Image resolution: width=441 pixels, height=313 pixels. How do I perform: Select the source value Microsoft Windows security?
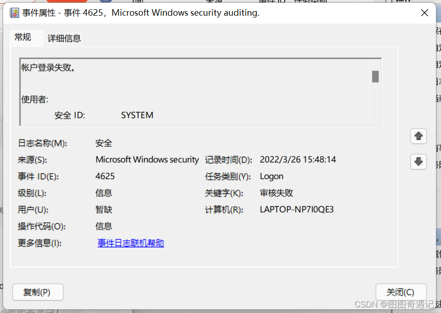147,160
